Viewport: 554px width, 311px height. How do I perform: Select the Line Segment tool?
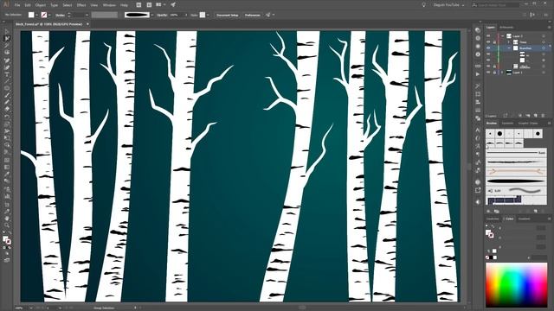(x=7, y=81)
